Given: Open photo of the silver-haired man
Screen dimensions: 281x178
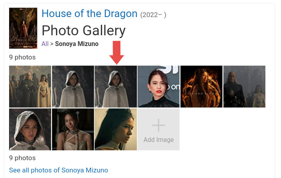Looking at the screenshot, I should 244,86.
